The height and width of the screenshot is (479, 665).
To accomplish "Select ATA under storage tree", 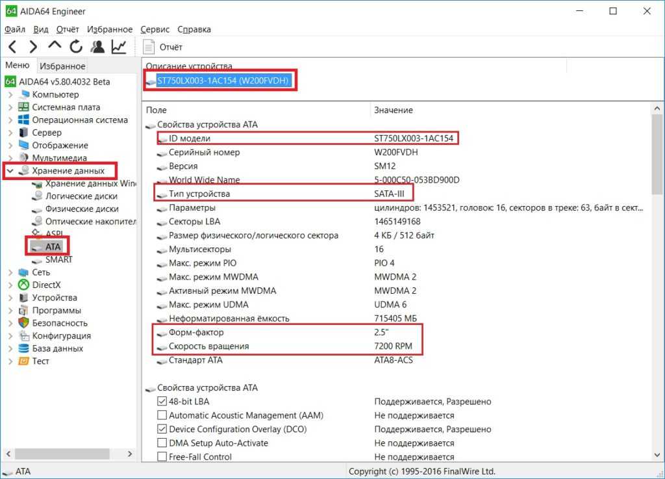I will 53,246.
